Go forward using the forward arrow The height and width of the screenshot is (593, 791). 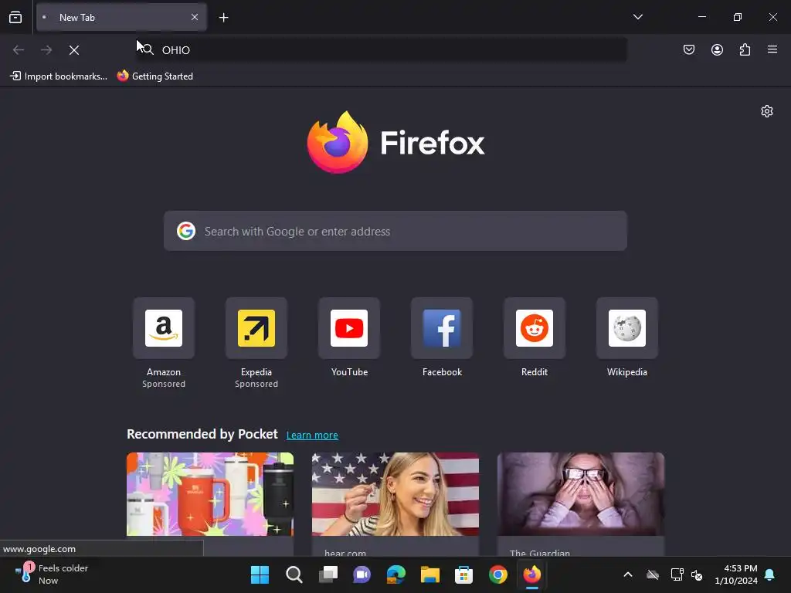point(46,50)
